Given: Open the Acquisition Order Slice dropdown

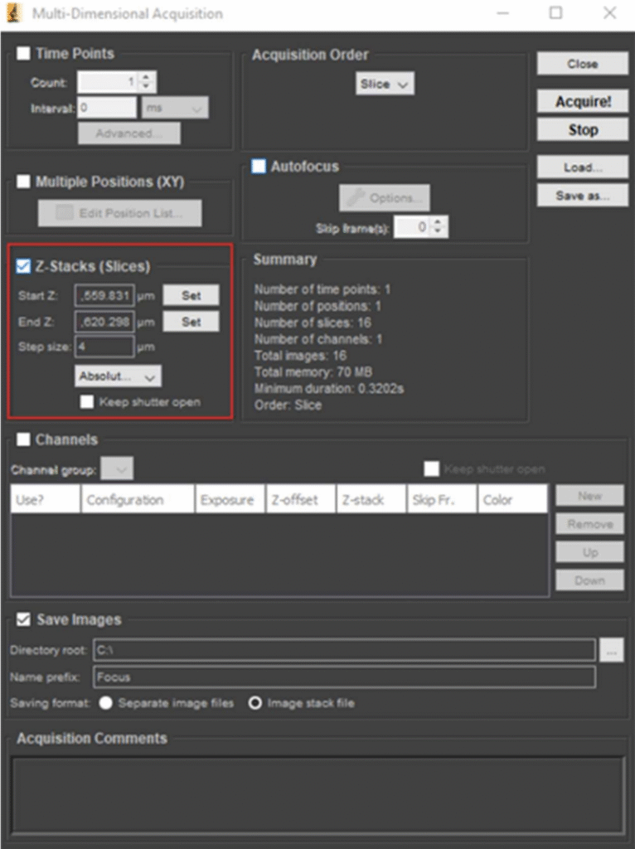Looking at the screenshot, I should [x=385, y=84].
